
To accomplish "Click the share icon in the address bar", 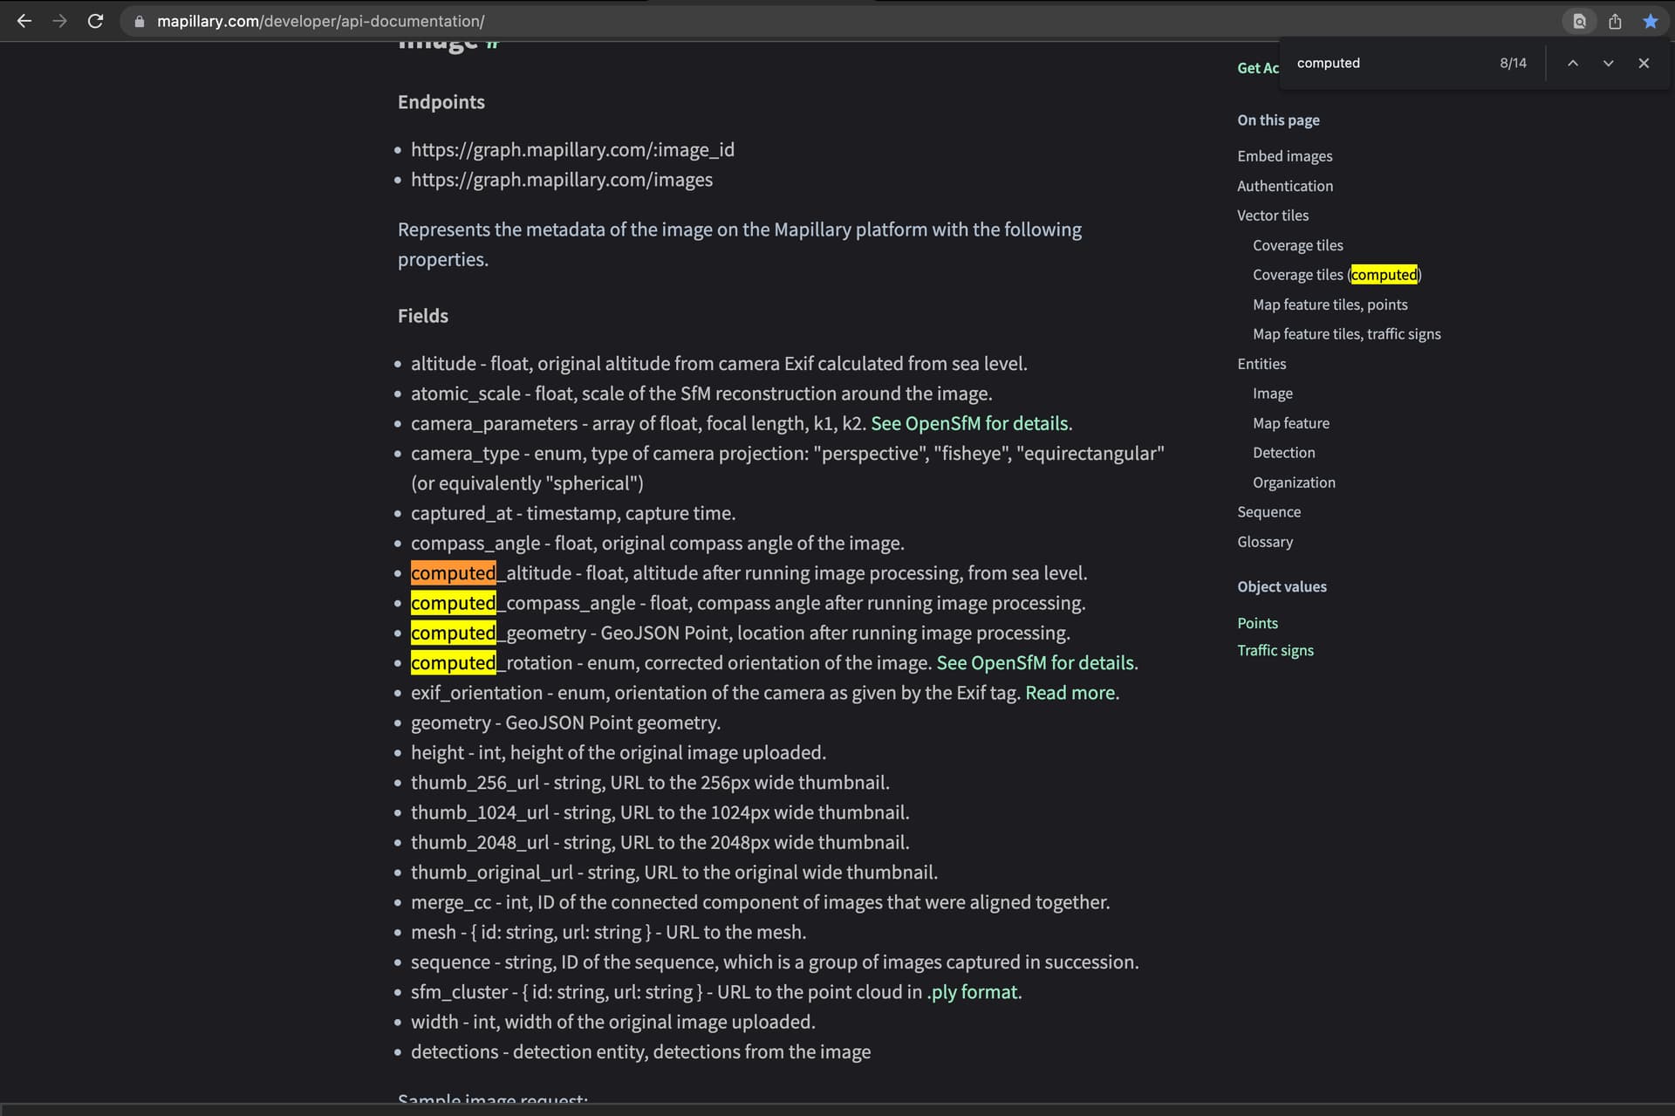I will [1615, 21].
